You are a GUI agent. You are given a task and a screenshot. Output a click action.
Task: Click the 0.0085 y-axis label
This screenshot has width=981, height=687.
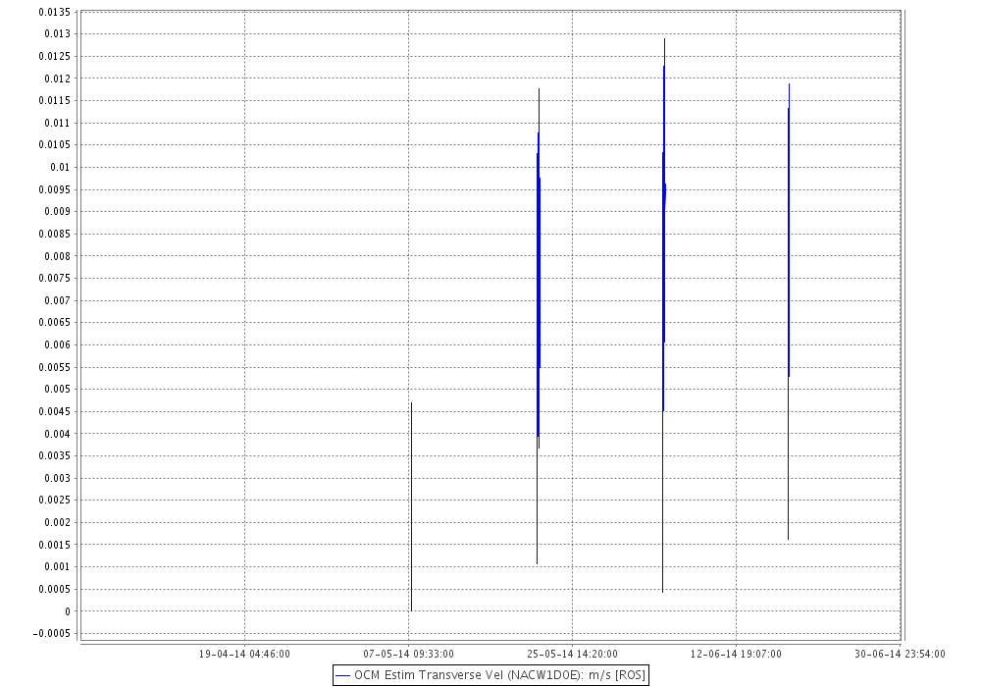[x=54, y=234]
